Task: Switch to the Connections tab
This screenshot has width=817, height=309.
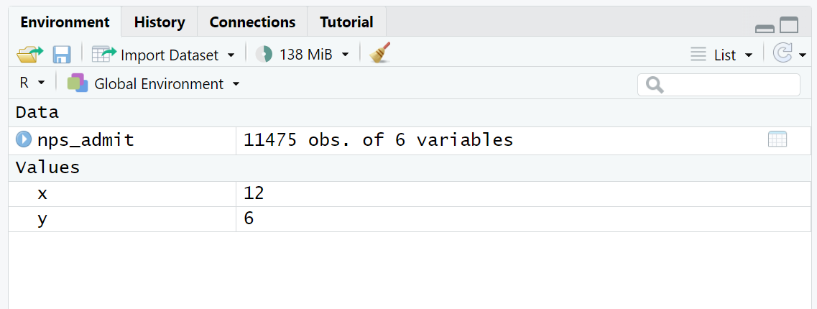Action: pos(252,22)
